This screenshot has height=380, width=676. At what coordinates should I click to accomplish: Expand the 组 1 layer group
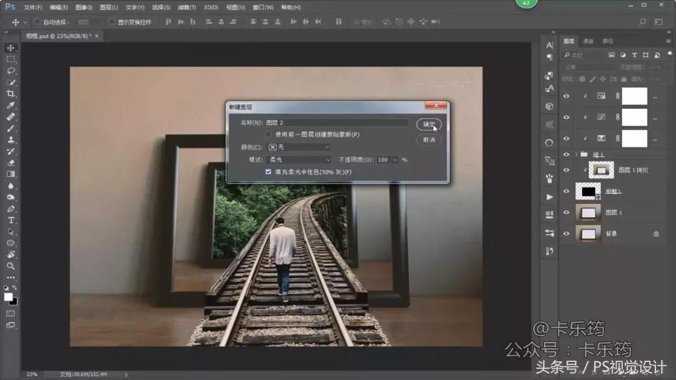point(576,154)
